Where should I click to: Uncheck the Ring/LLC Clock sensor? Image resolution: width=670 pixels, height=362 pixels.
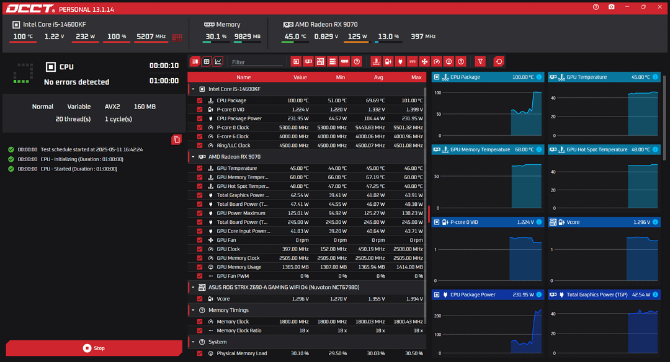200,145
